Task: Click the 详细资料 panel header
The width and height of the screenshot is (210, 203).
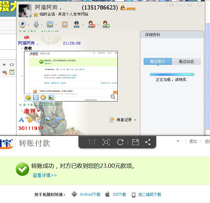Action: coord(172,35)
